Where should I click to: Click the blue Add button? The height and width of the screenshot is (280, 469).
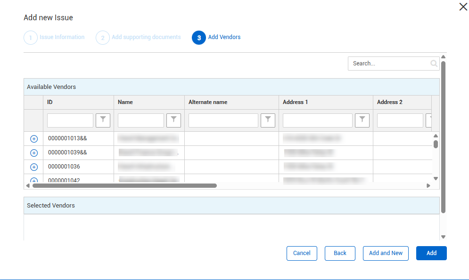click(x=431, y=253)
